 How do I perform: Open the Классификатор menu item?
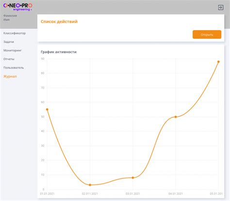[x=15, y=33]
